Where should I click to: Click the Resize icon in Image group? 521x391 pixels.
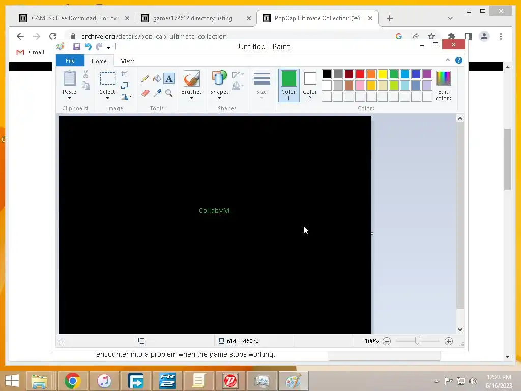124,86
